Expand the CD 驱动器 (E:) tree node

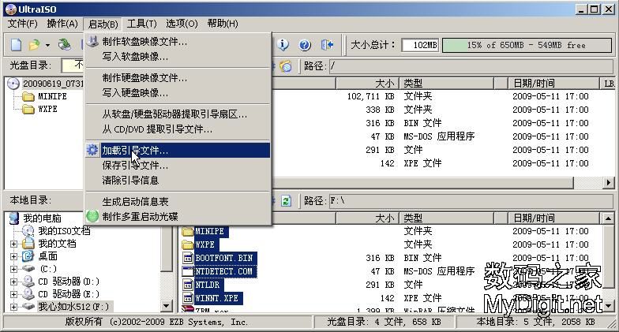[13, 295]
